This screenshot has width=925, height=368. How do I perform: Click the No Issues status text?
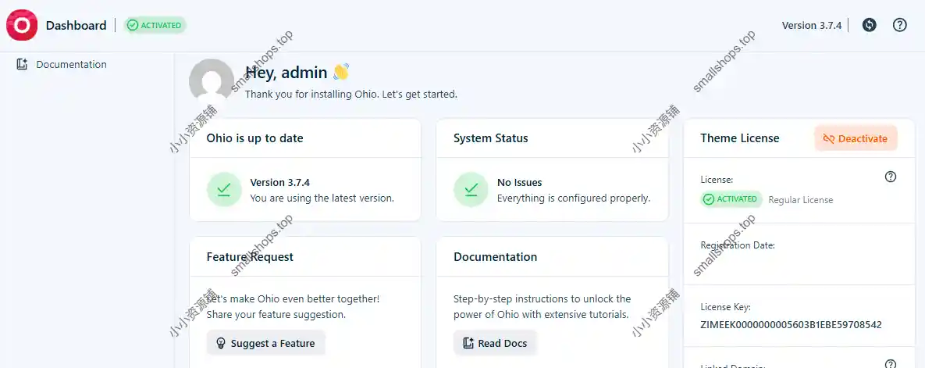(520, 183)
